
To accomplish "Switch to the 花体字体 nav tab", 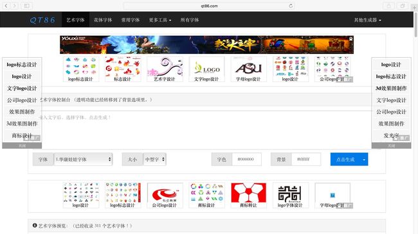I will [x=103, y=20].
